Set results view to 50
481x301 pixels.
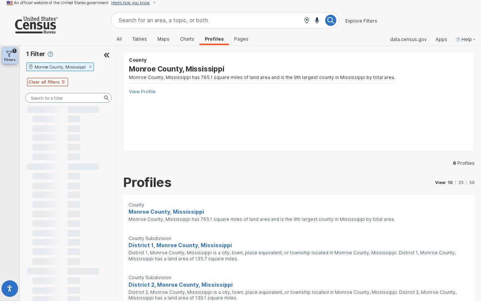472,182
